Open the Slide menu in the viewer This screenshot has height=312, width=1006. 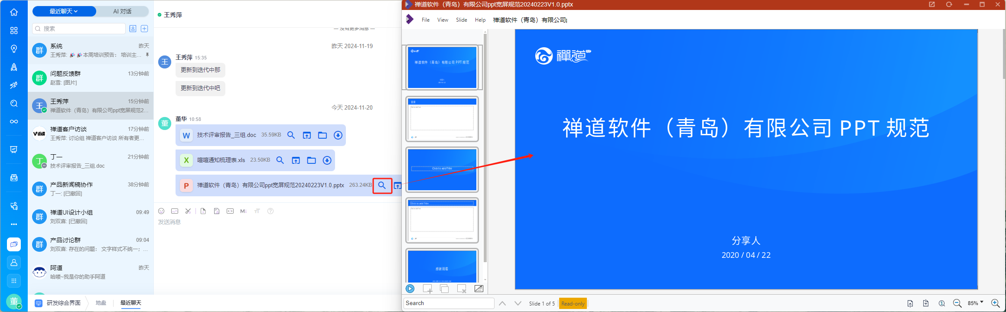(462, 20)
